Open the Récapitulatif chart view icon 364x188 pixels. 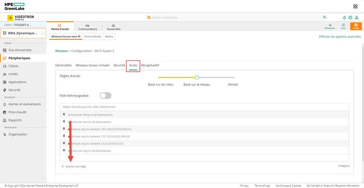tap(330, 26)
